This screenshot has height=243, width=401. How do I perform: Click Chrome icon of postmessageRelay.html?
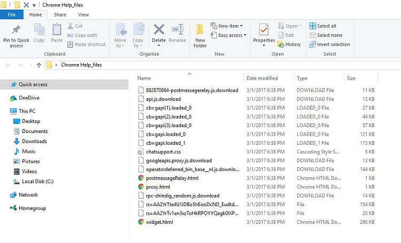coord(141,178)
